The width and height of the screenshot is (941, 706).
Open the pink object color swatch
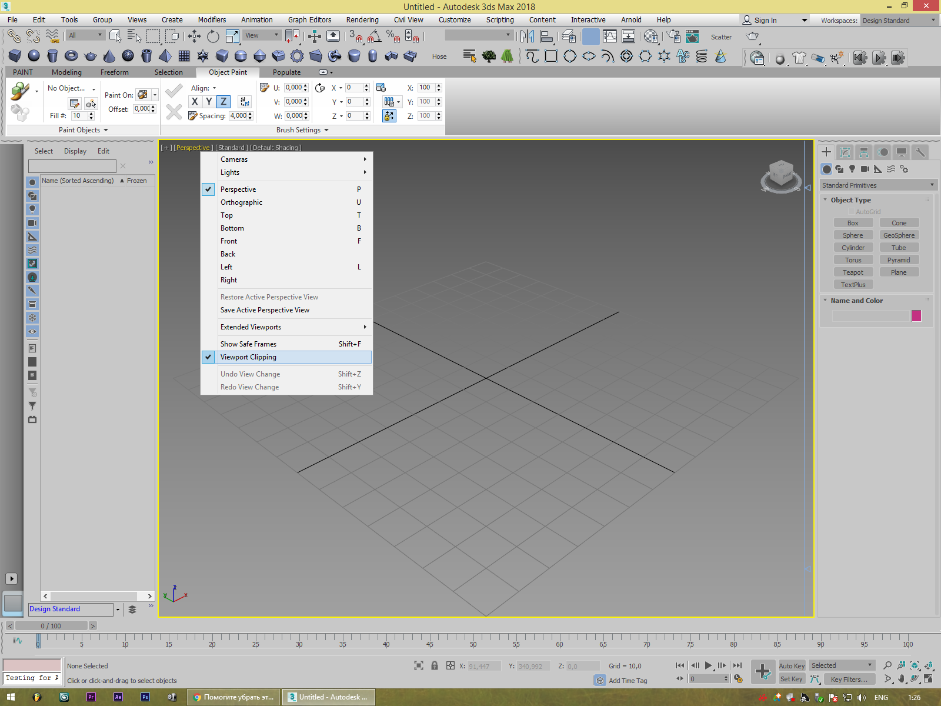tap(916, 316)
